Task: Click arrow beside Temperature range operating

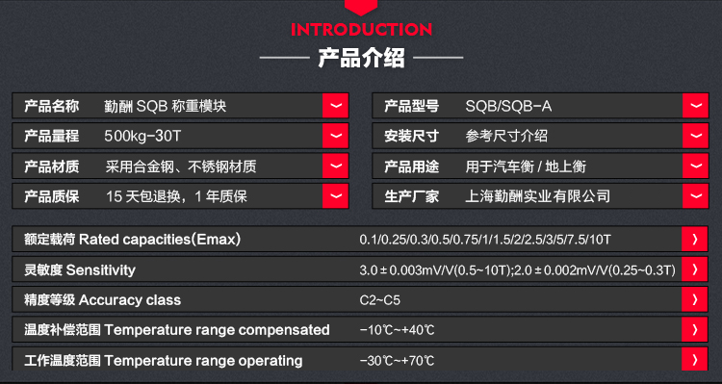Action: coord(695,360)
